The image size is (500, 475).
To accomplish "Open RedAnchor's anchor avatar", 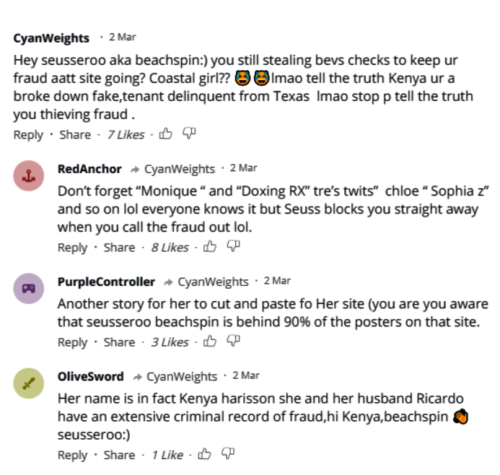I will [29, 175].
